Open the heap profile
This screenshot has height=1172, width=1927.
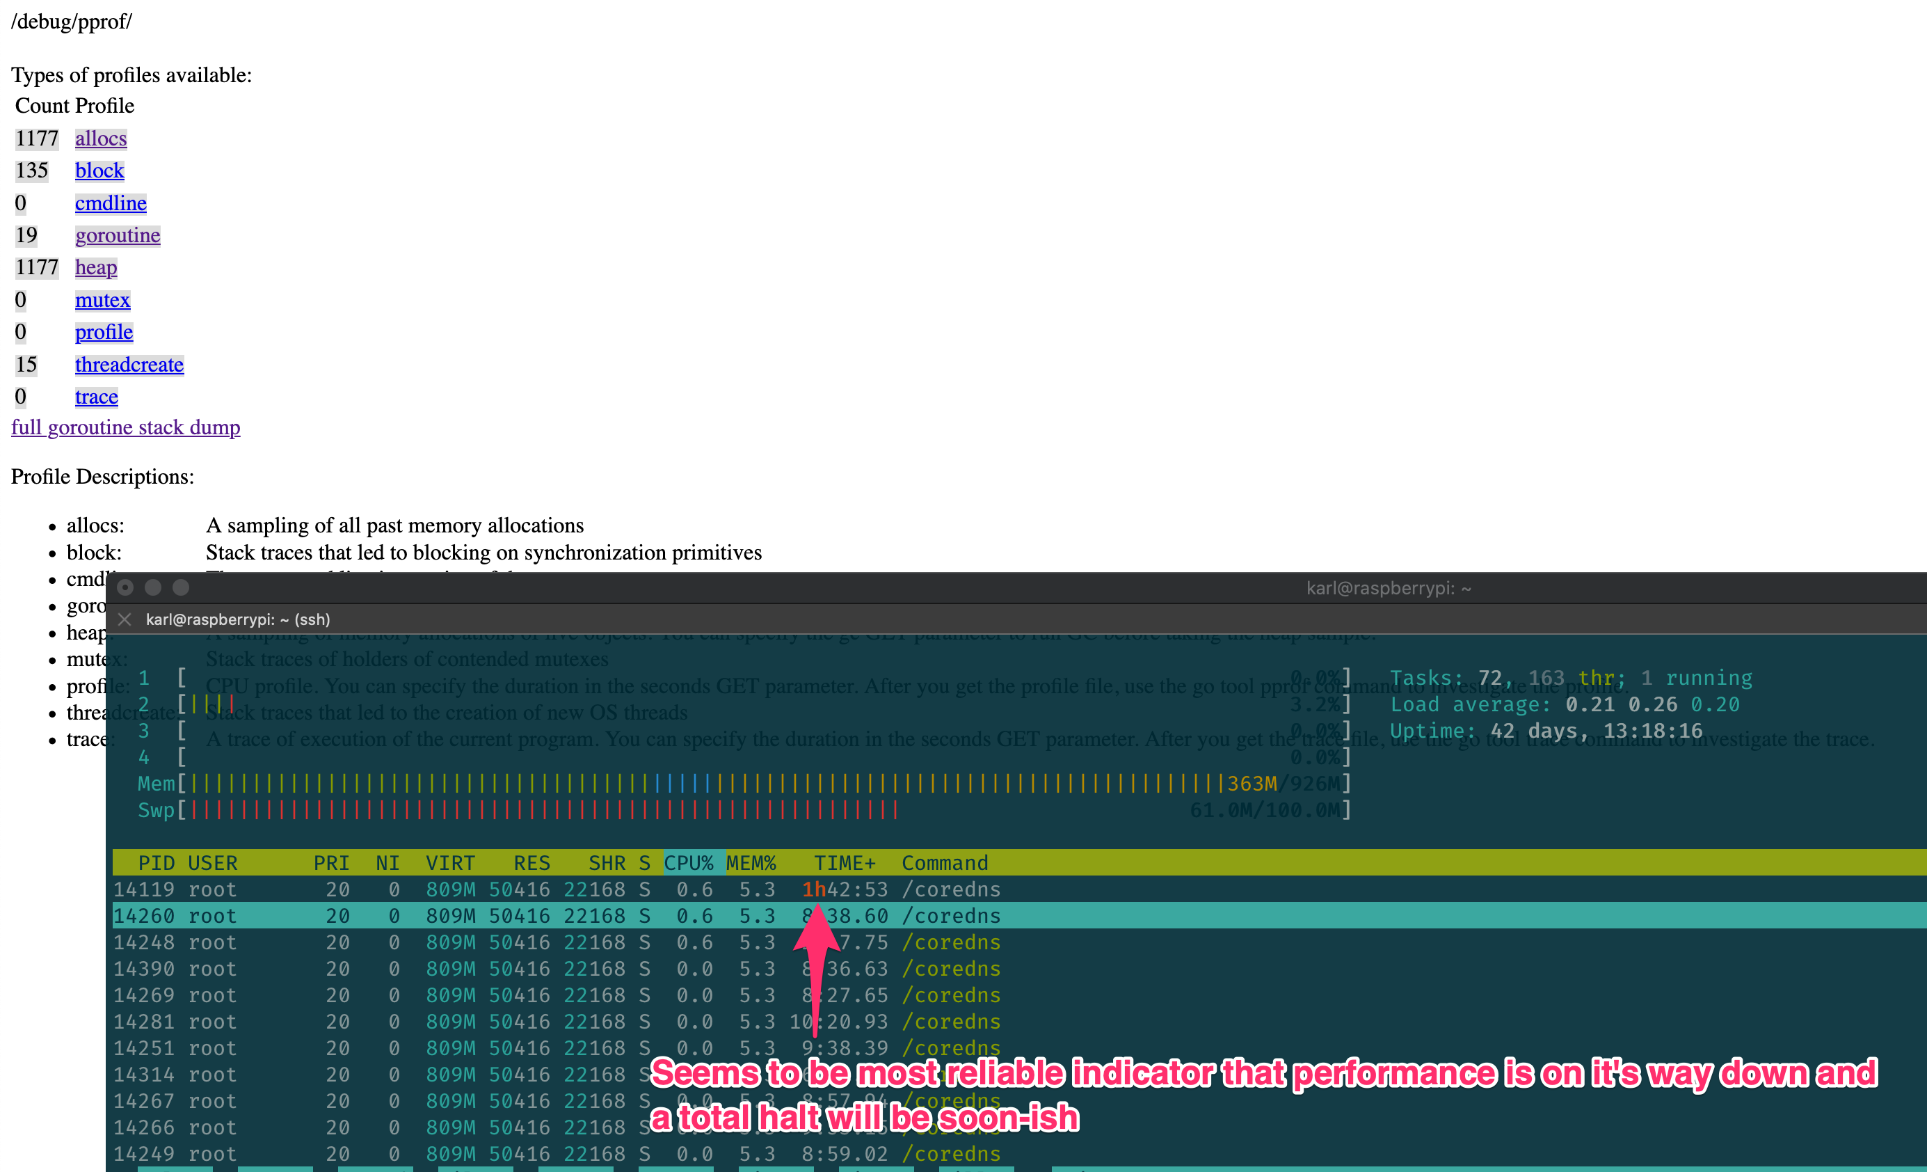pos(95,267)
